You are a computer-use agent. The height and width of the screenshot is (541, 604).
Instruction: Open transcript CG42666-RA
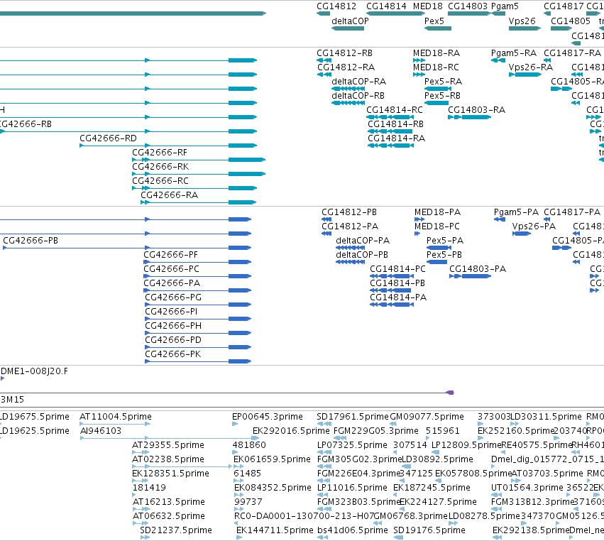click(x=169, y=195)
